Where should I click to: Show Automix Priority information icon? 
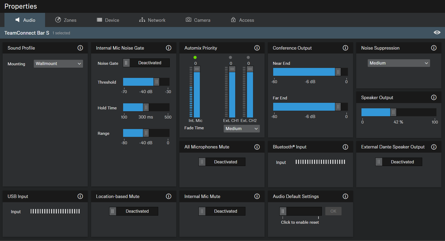pyautogui.click(x=257, y=48)
